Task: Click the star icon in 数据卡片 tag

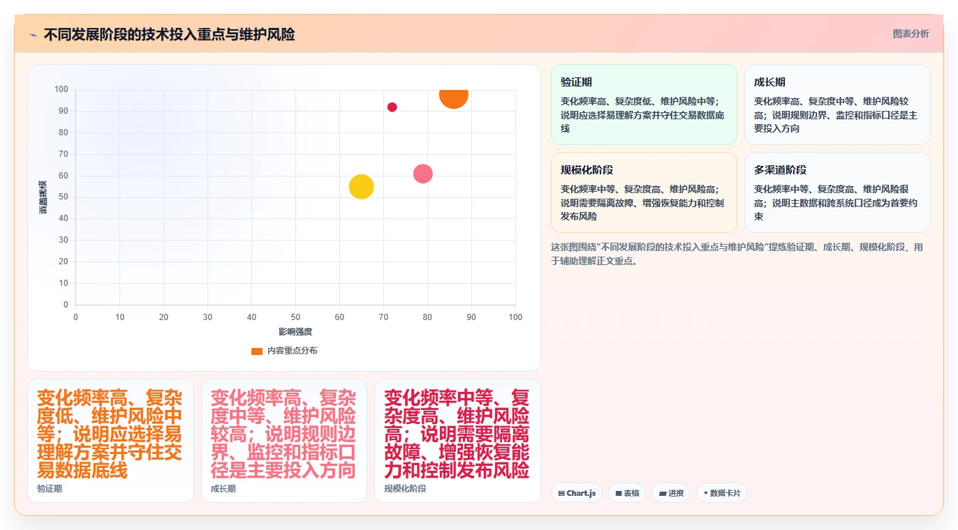Action: [706, 493]
